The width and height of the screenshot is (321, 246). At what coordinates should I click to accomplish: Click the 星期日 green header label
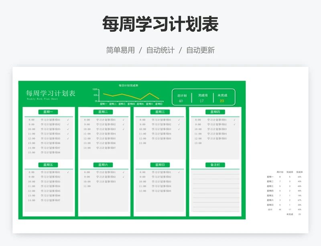(160, 165)
